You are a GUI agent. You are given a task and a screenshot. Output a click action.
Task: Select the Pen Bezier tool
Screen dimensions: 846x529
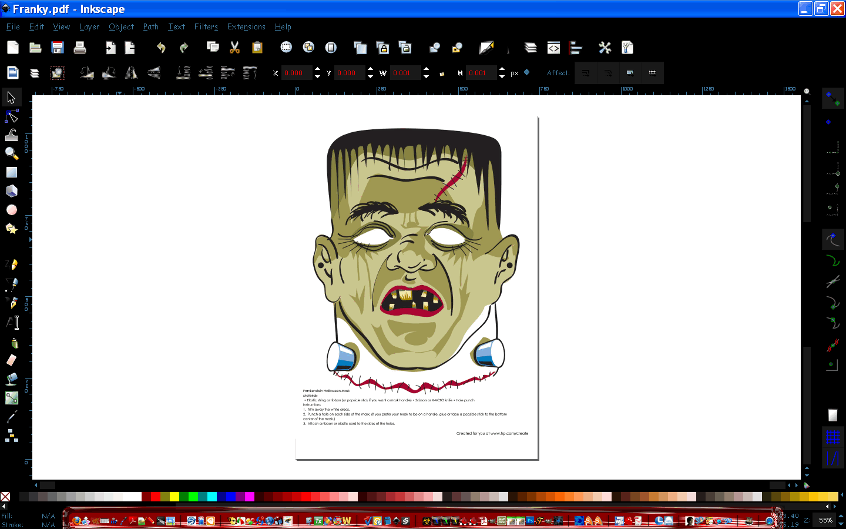(x=11, y=284)
